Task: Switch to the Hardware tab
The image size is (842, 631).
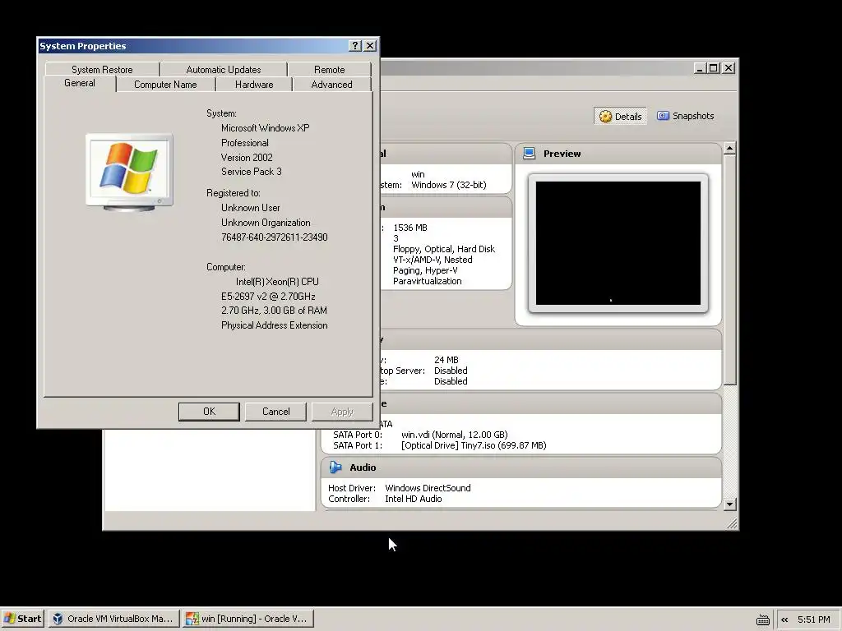Action: [x=254, y=85]
